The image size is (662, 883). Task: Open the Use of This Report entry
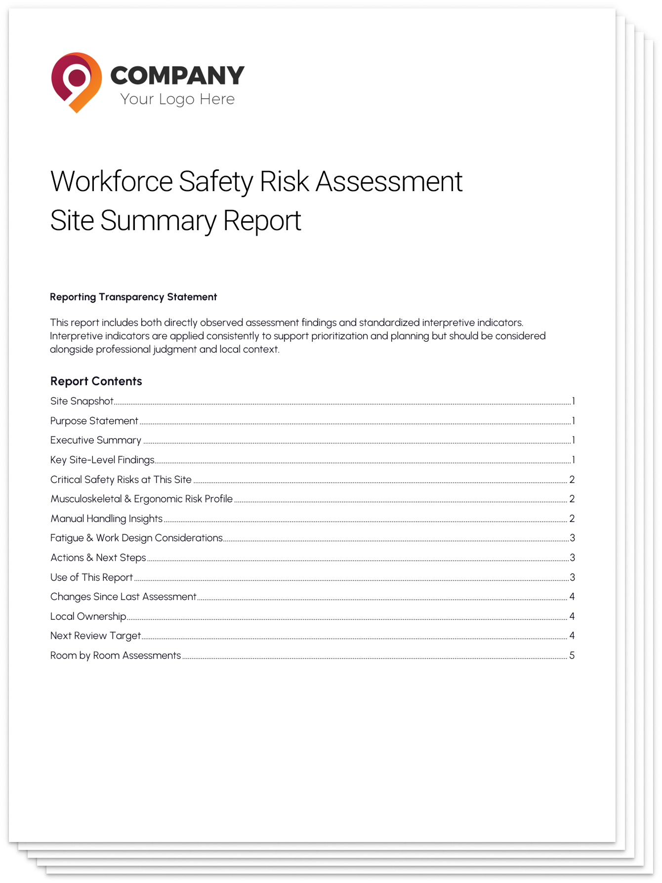click(91, 577)
